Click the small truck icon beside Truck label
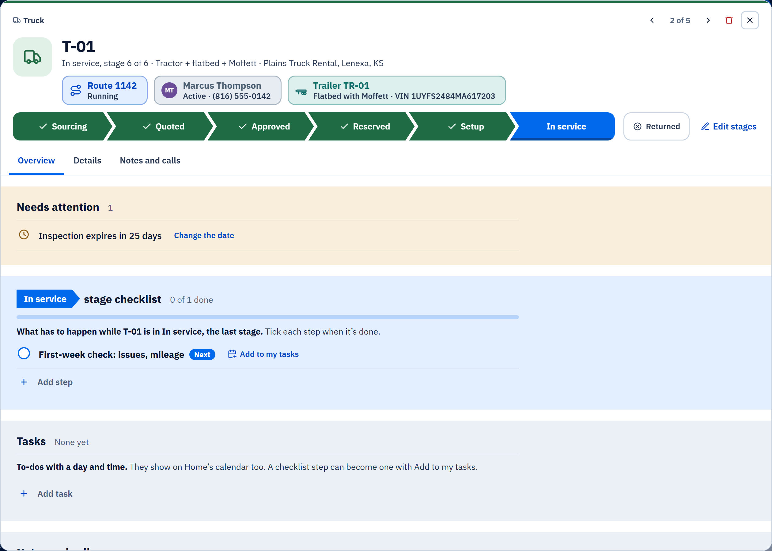 (x=17, y=21)
